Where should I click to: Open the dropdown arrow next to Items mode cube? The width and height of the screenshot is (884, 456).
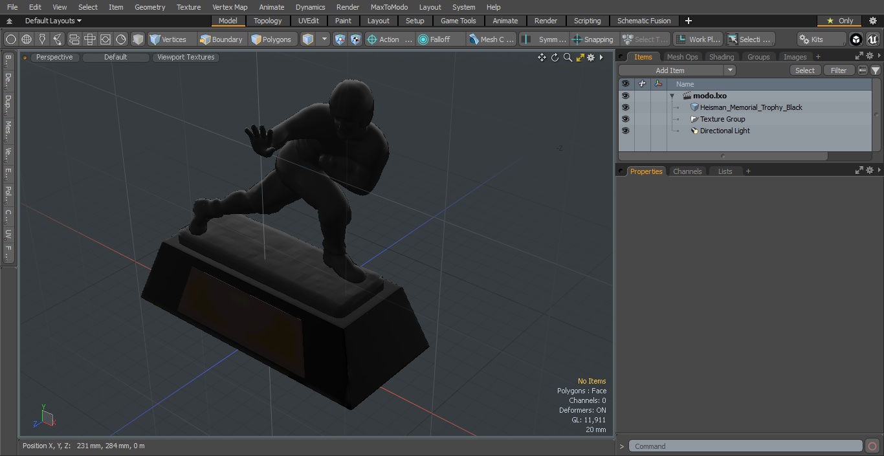[324, 39]
